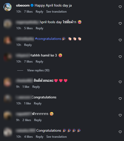Tap heart on #congratulations comment
The image size is (124, 141).
(x=120, y=40)
